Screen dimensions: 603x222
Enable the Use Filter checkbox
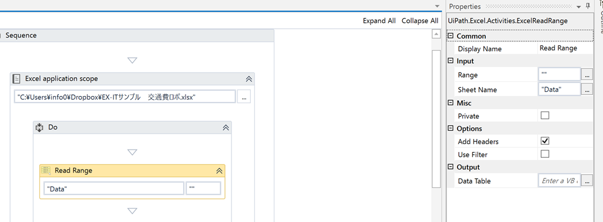pyautogui.click(x=545, y=154)
